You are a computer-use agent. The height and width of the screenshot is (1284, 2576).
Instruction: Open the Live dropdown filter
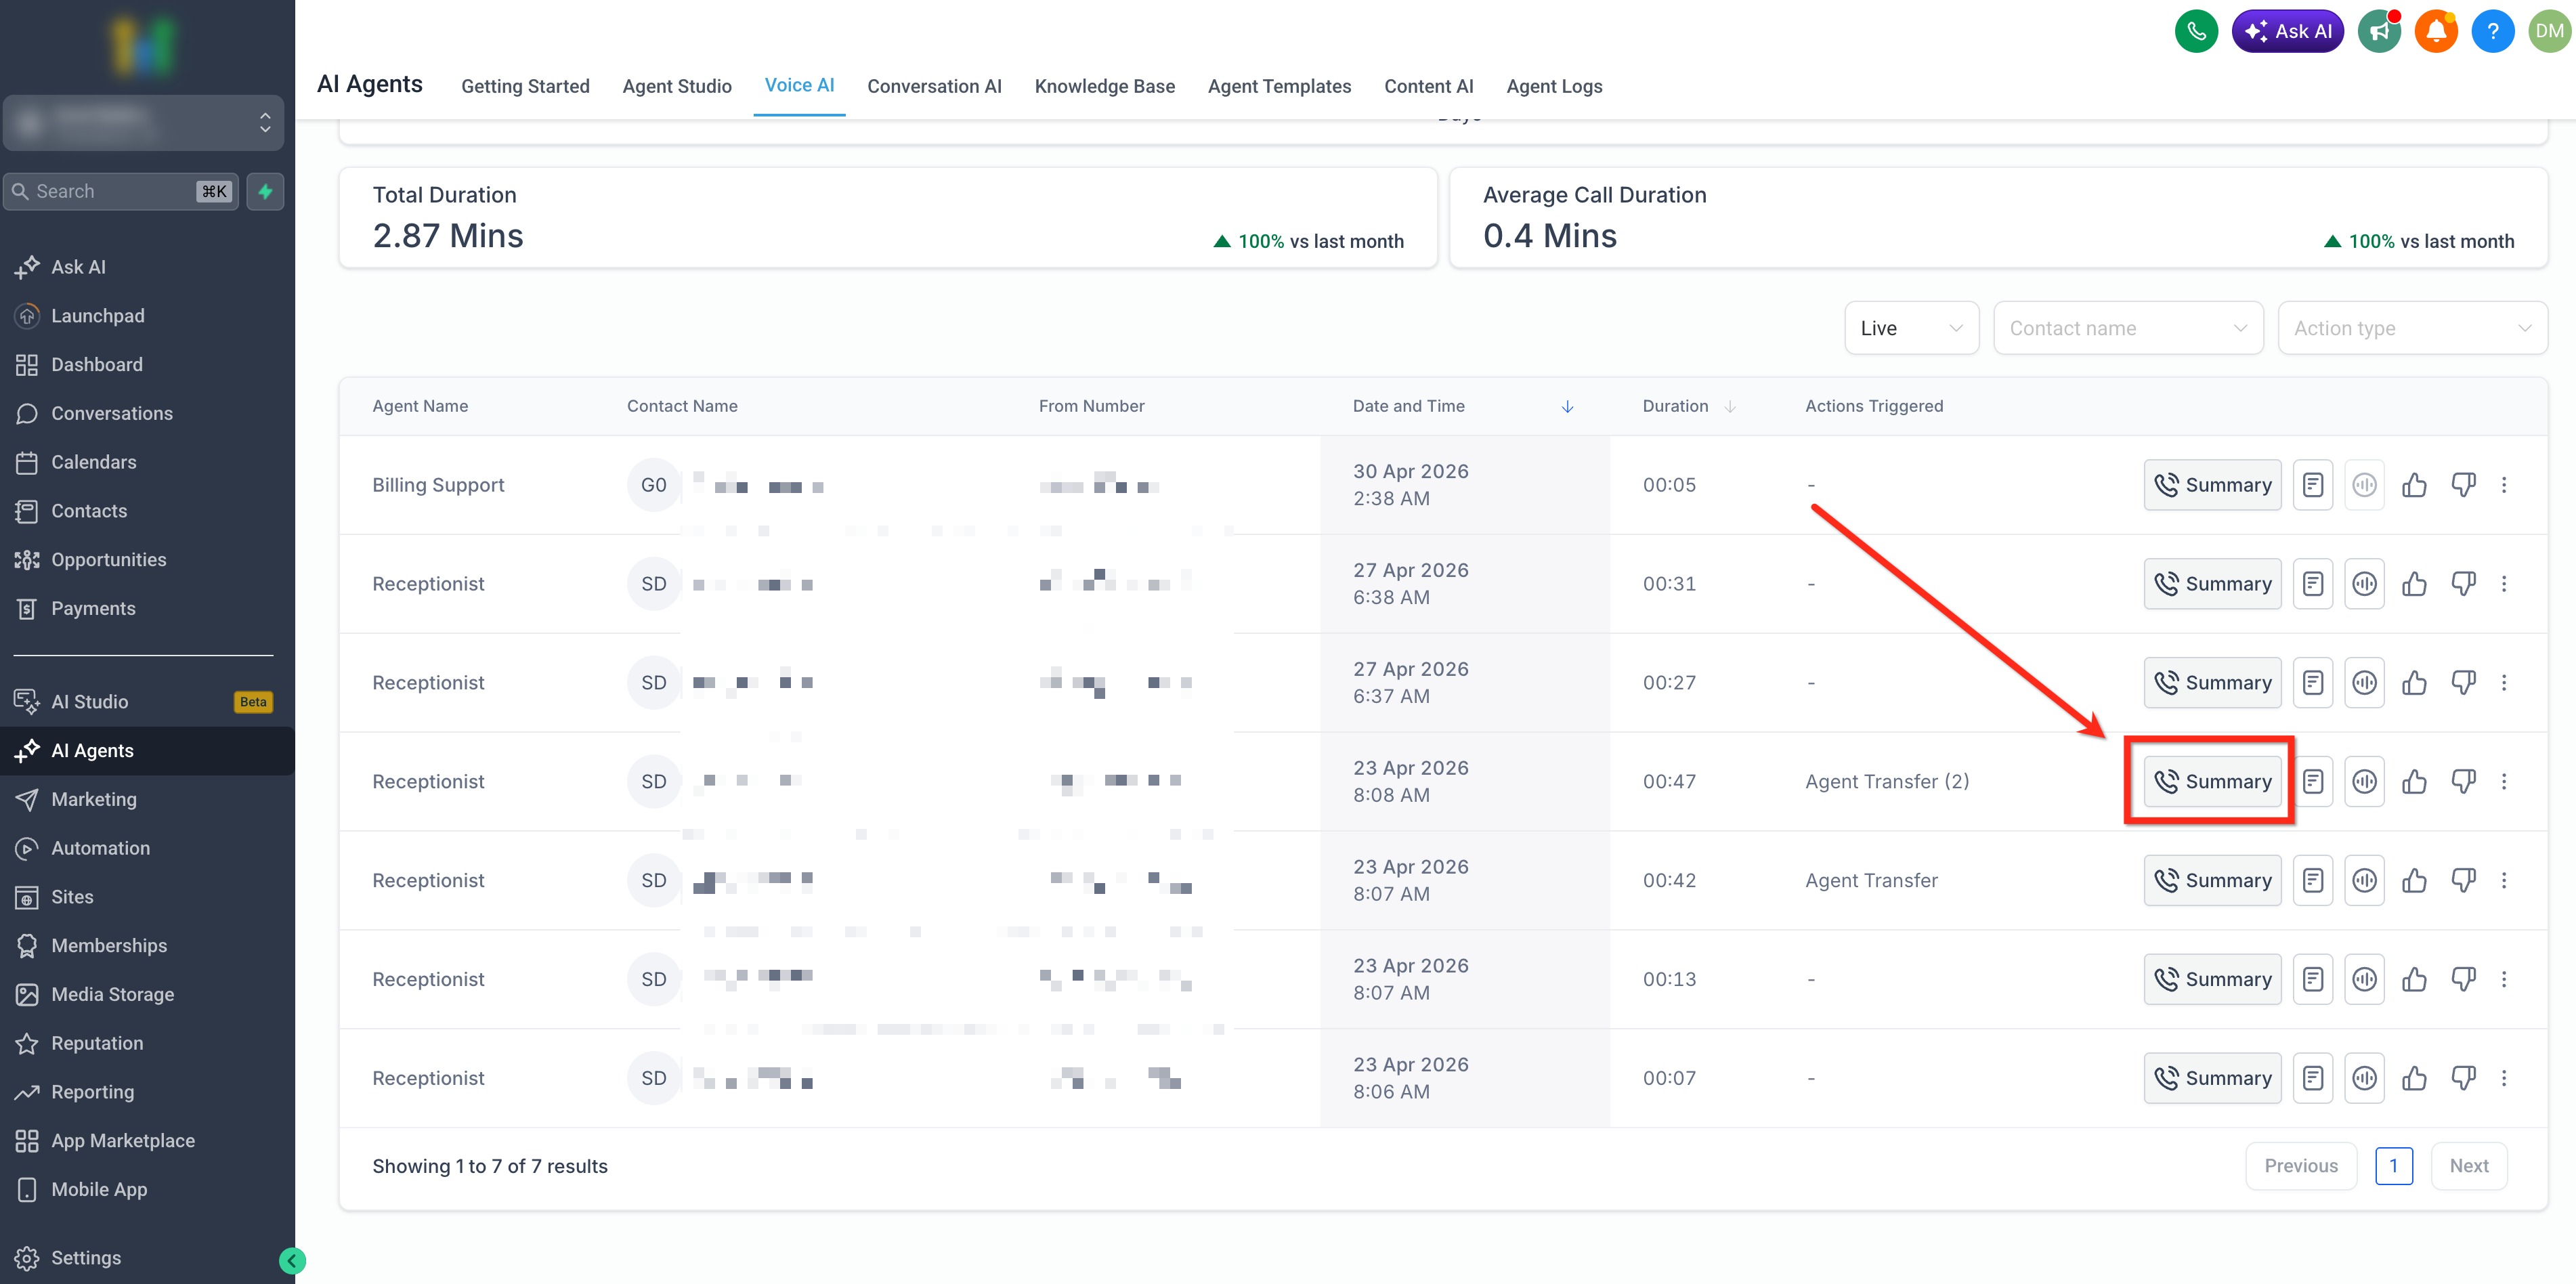[x=1911, y=328]
